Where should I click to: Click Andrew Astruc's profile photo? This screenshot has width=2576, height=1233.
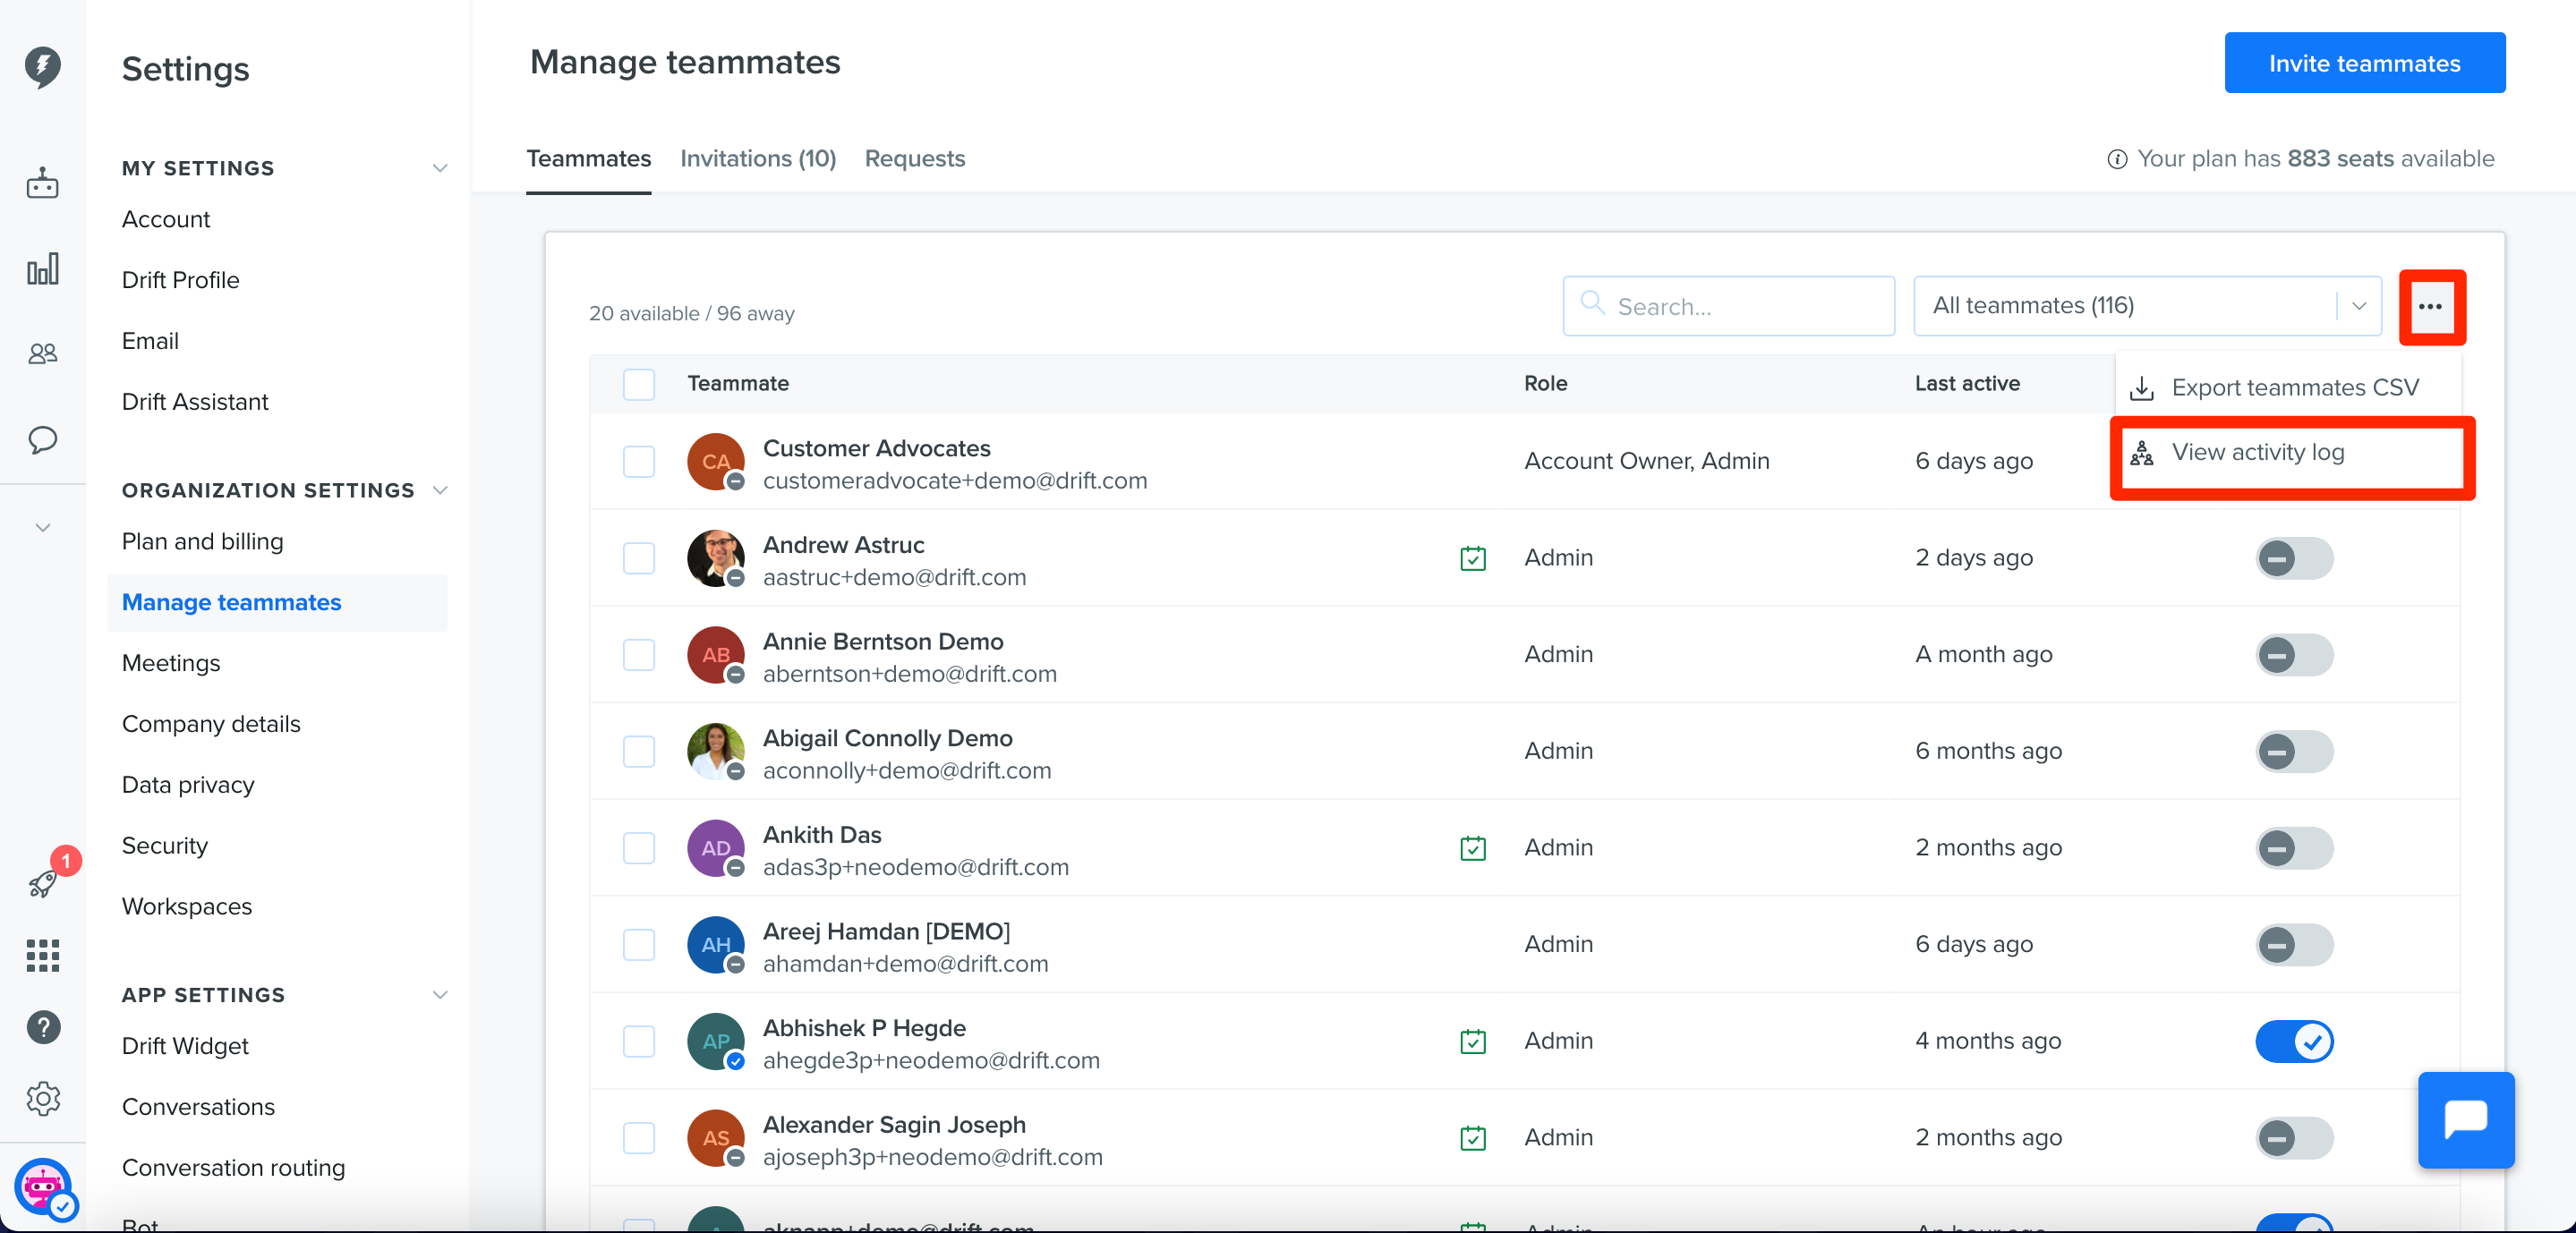pos(716,558)
